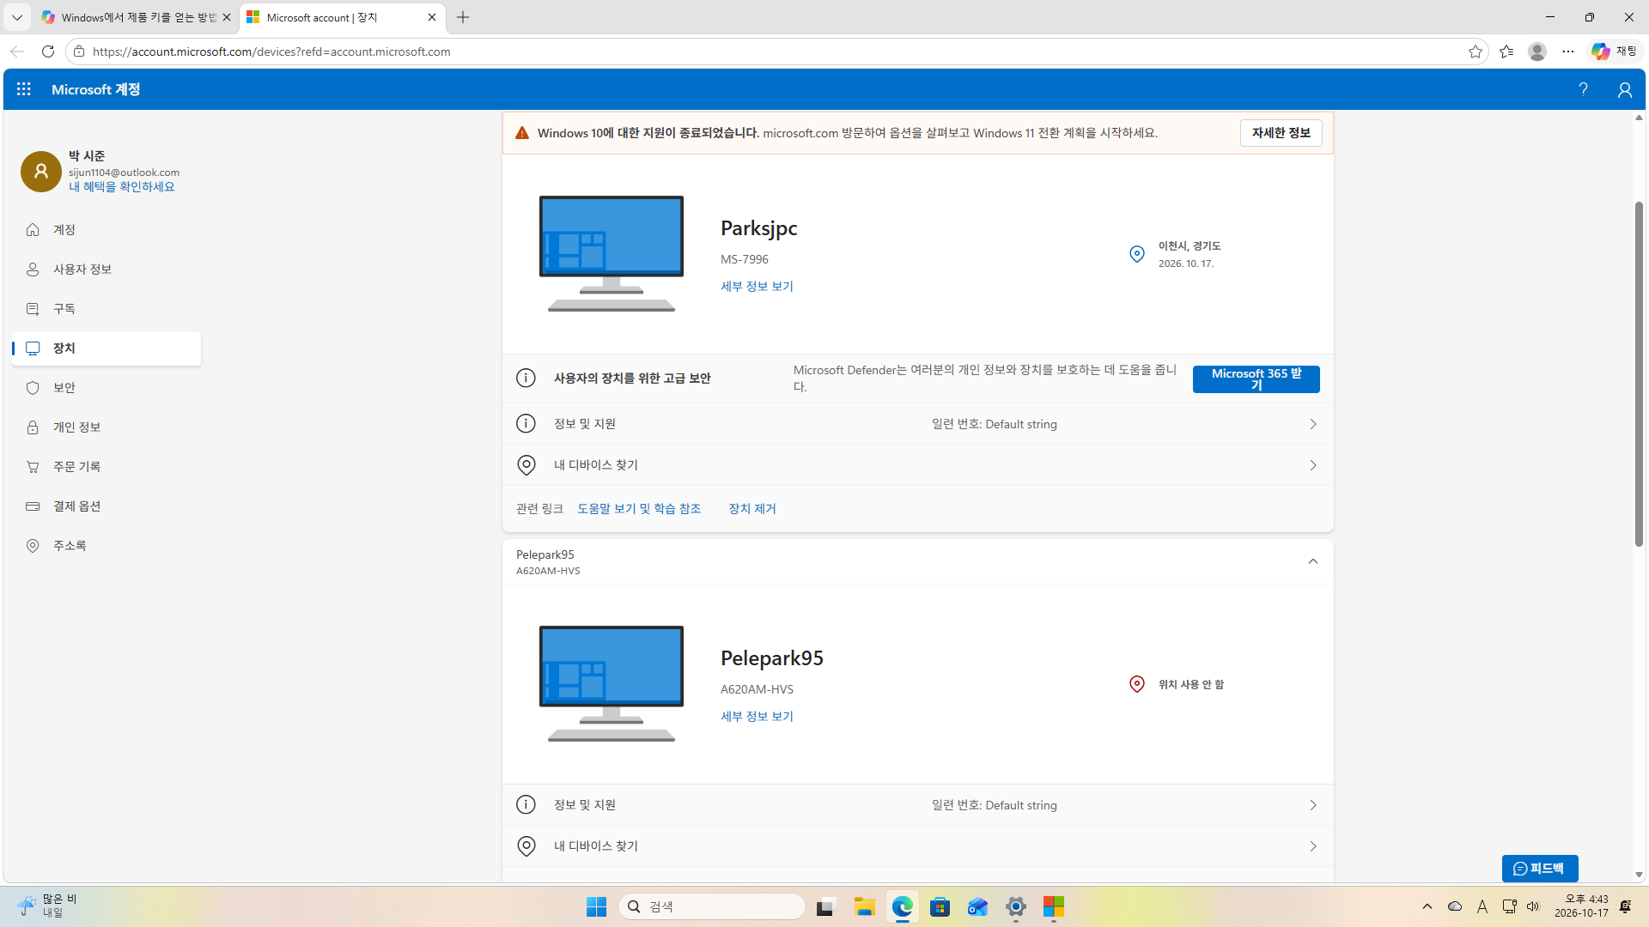The image size is (1649, 927).
Task: Open Edge settings and more menu
Action: point(1568,51)
